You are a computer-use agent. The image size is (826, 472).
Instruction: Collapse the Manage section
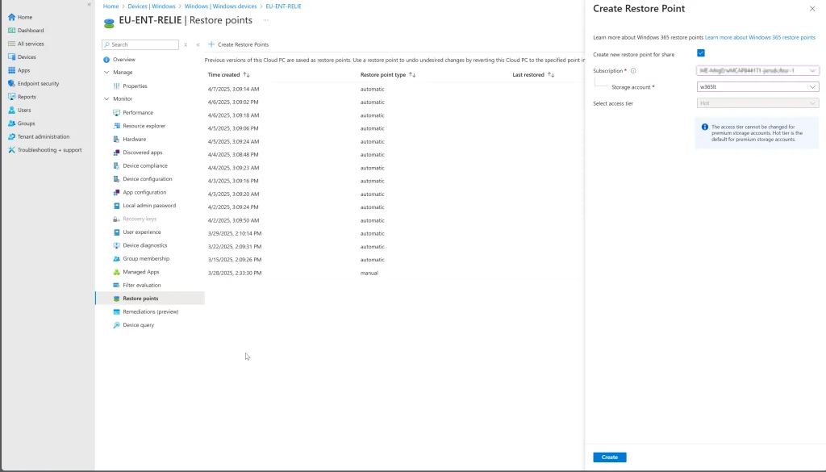106,72
